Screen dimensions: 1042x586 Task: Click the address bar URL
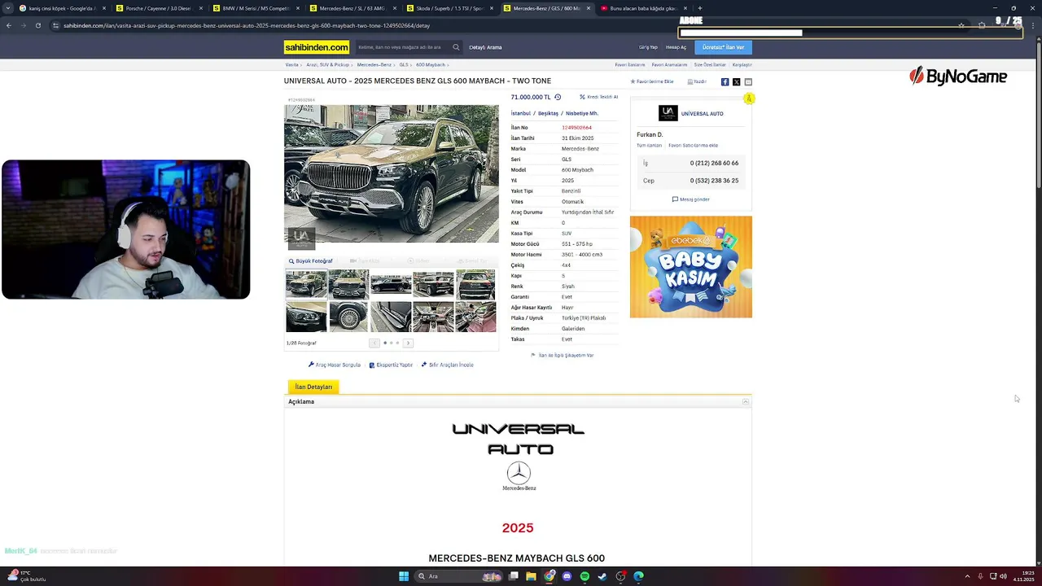coord(247,25)
